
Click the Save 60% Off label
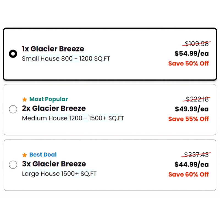tap(188, 174)
